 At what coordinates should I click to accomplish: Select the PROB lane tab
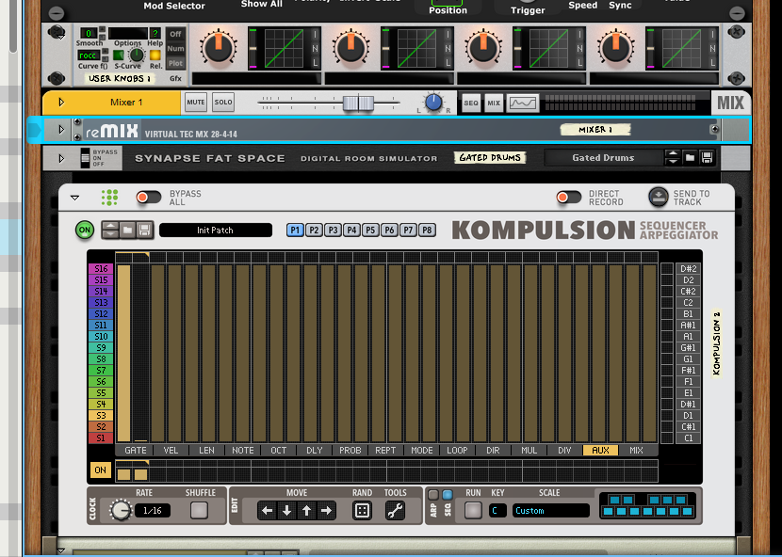[350, 451]
